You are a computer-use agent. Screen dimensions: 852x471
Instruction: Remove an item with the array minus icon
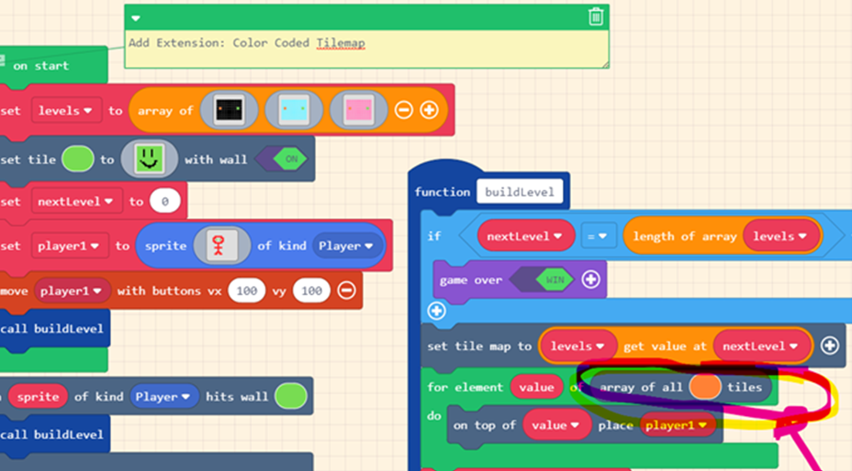click(x=403, y=110)
